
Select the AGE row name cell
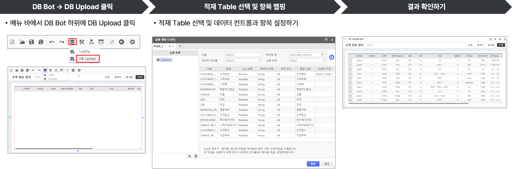[209, 100]
